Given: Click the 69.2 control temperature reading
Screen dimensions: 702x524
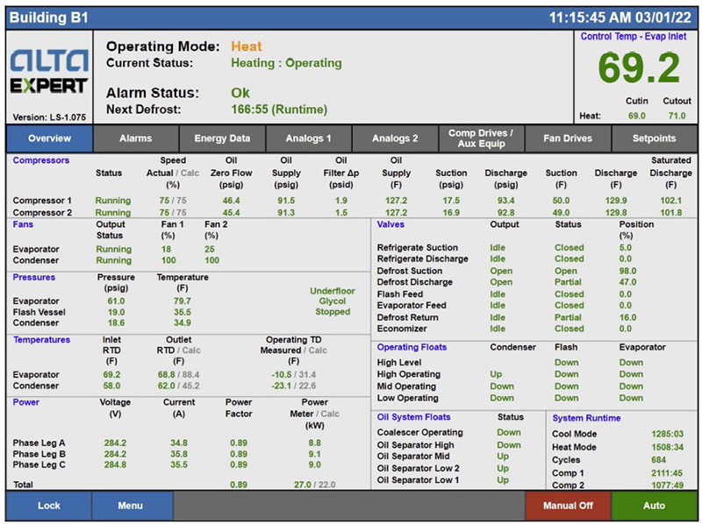Looking at the screenshot, I should pos(639,68).
